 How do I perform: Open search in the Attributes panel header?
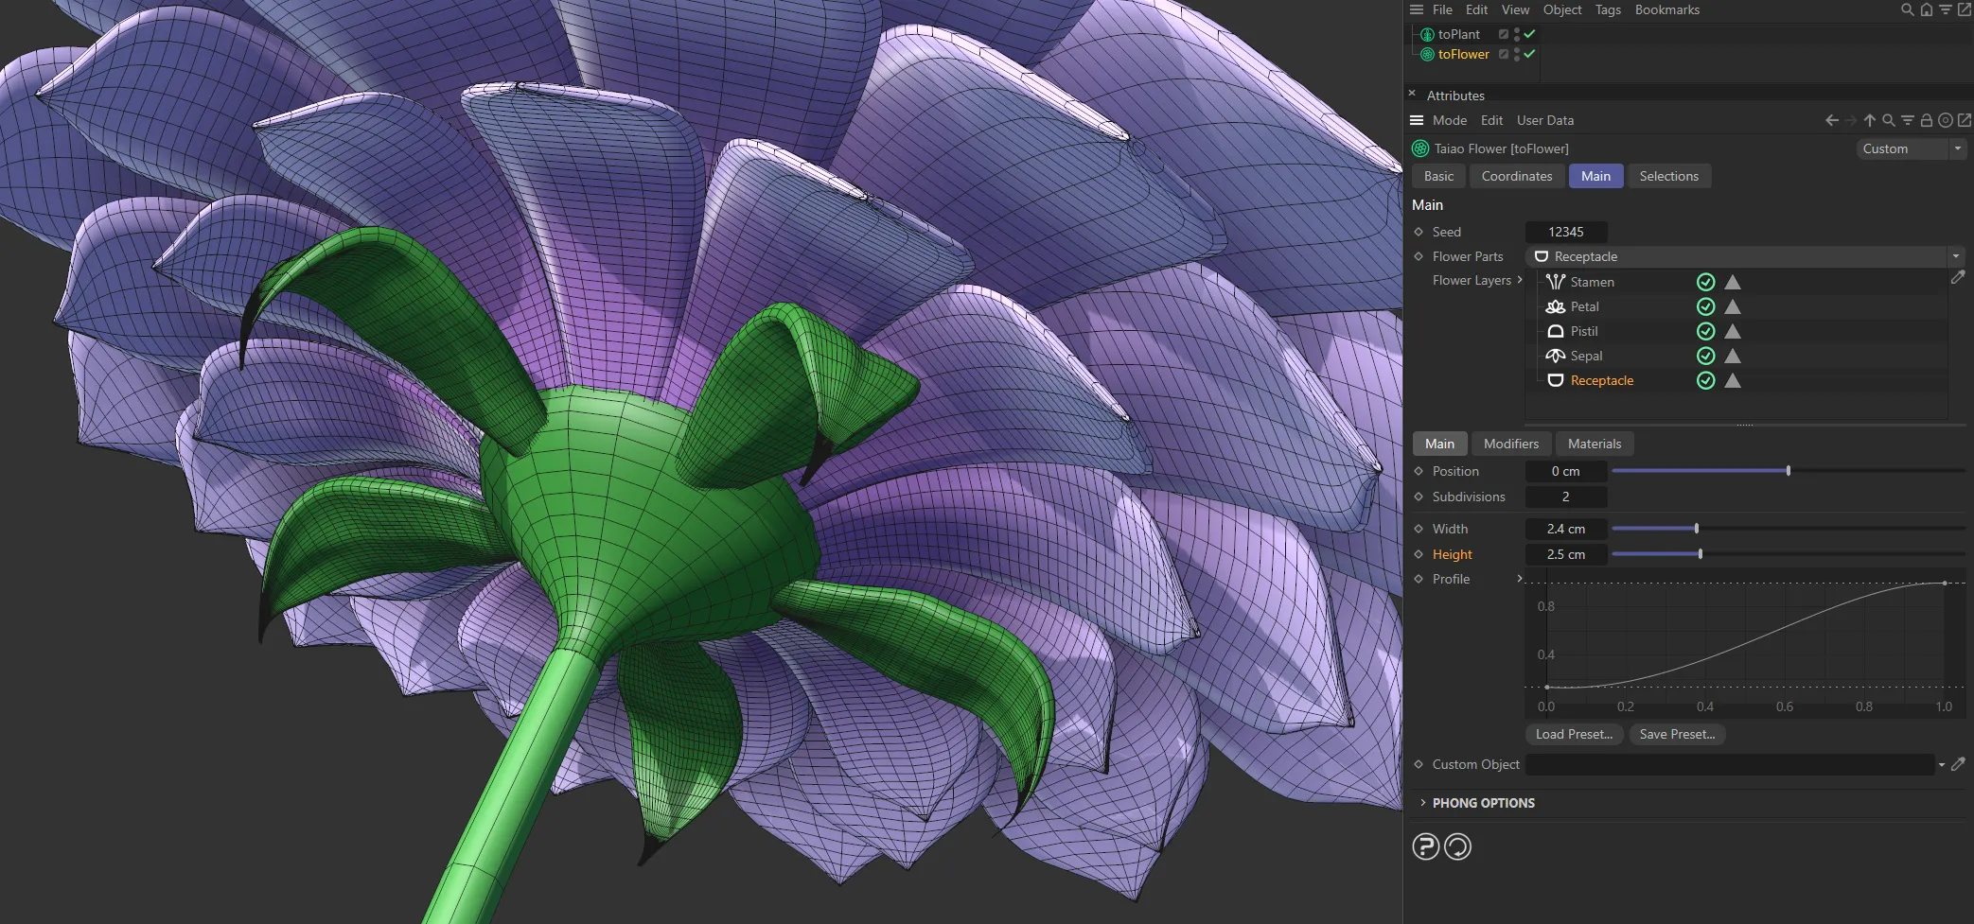pos(1889,120)
